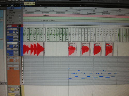
Task: Open the Click track waveform view dropdown
Action: pos(13,35)
